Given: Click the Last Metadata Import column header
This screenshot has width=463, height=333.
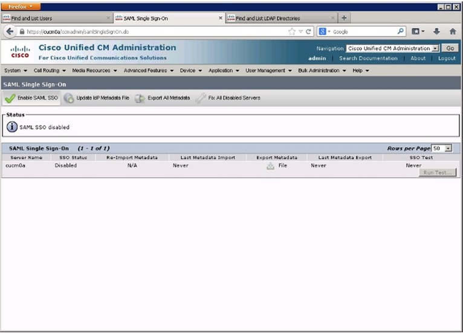Looking at the screenshot, I should tap(208, 157).
